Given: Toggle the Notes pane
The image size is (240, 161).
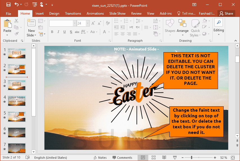Looking at the screenshot, I should [x=100, y=158].
